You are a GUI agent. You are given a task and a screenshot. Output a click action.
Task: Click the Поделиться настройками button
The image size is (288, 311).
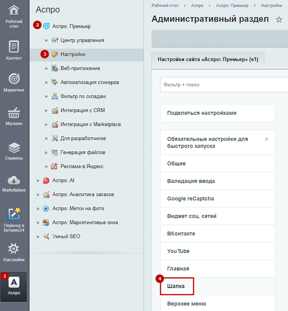click(x=218, y=113)
